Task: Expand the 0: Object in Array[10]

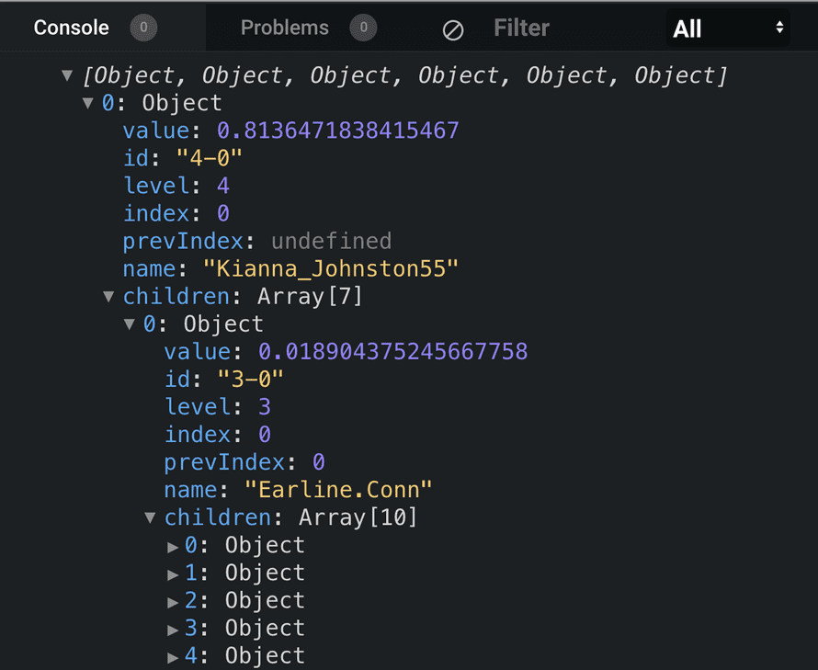Action: tap(172, 546)
